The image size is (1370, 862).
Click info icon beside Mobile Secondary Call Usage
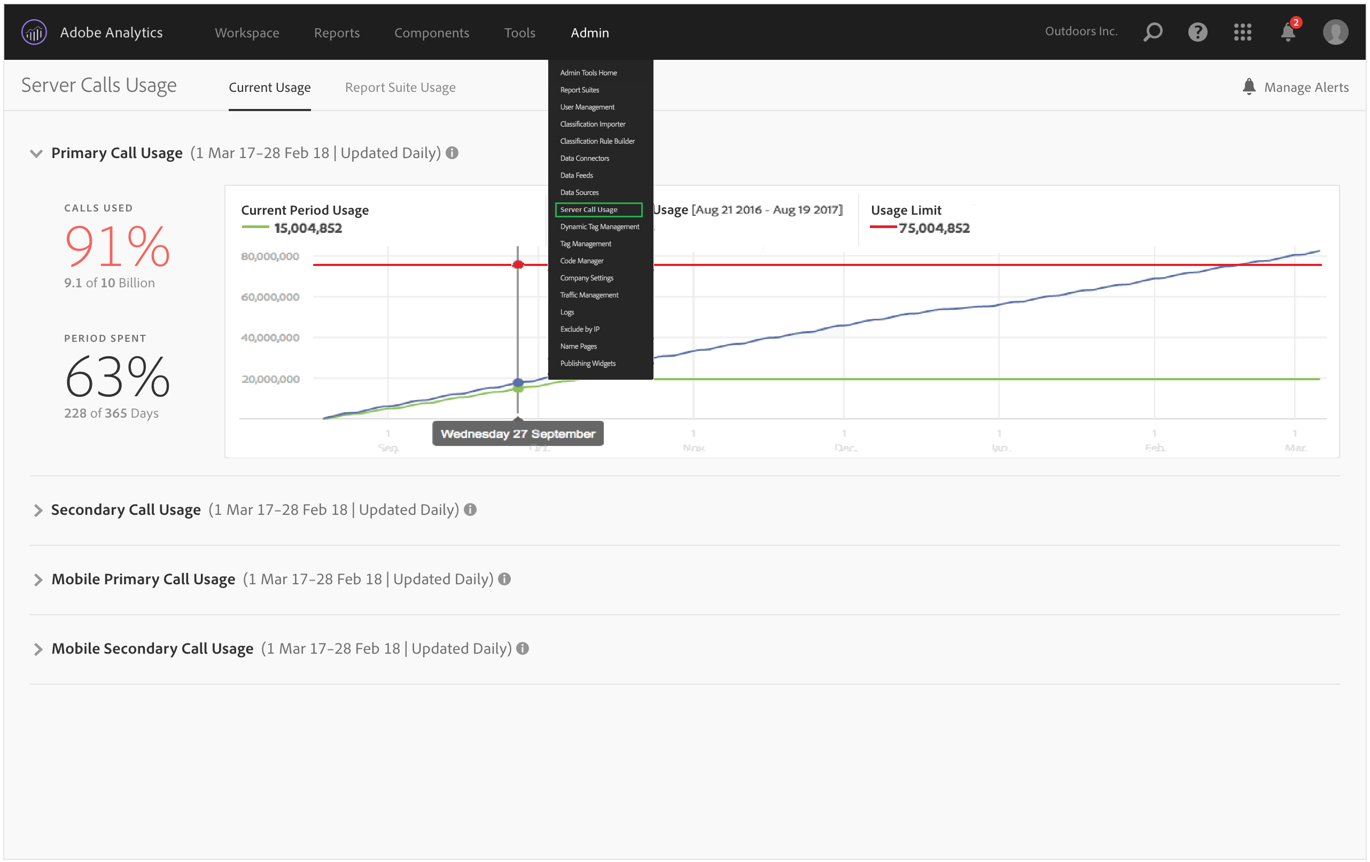[522, 648]
